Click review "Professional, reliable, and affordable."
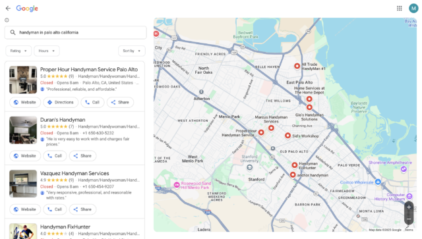The width and height of the screenshot is (422, 239). [82, 90]
